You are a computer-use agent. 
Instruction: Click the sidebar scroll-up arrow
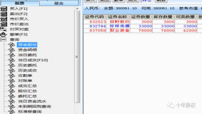pyautogui.click(x=77, y=9)
